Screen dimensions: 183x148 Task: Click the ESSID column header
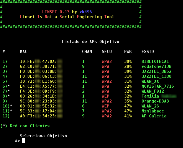pyautogui.click(x=148, y=52)
